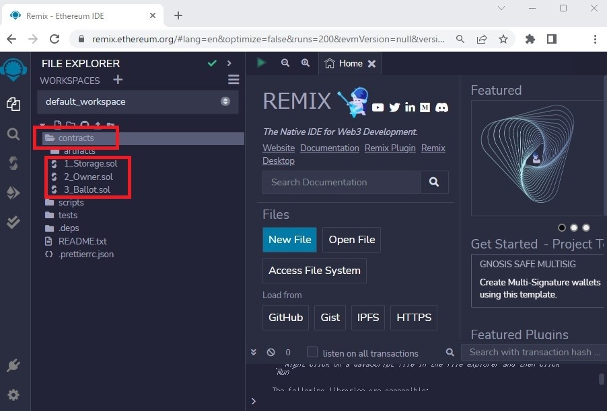Load from IPFS button
The image size is (607, 411).
[x=368, y=318]
